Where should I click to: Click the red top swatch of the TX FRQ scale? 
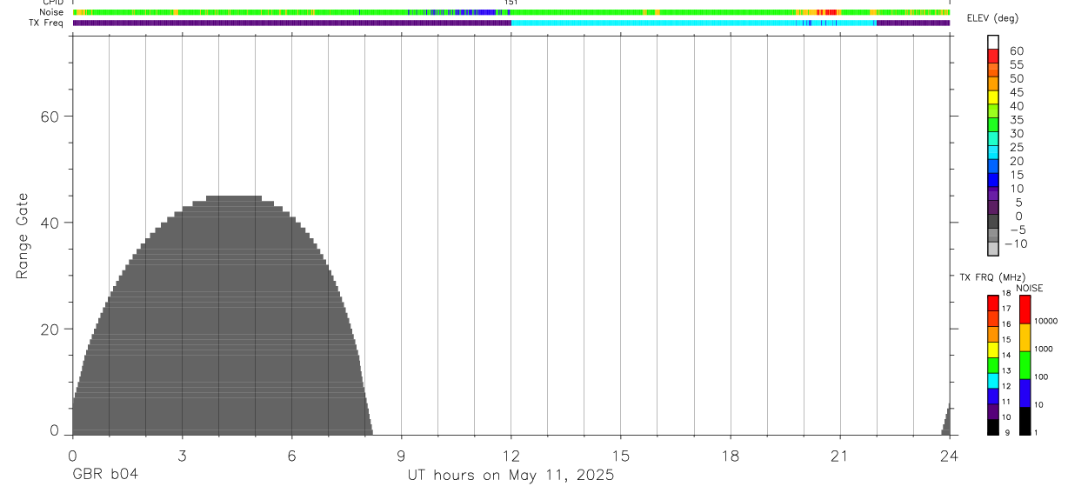point(993,303)
